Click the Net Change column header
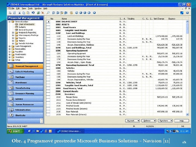This screenshot has height=147, width=196. pyautogui.click(x=160, y=19)
